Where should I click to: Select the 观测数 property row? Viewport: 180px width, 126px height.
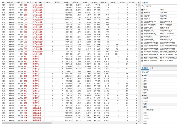coord(159,116)
